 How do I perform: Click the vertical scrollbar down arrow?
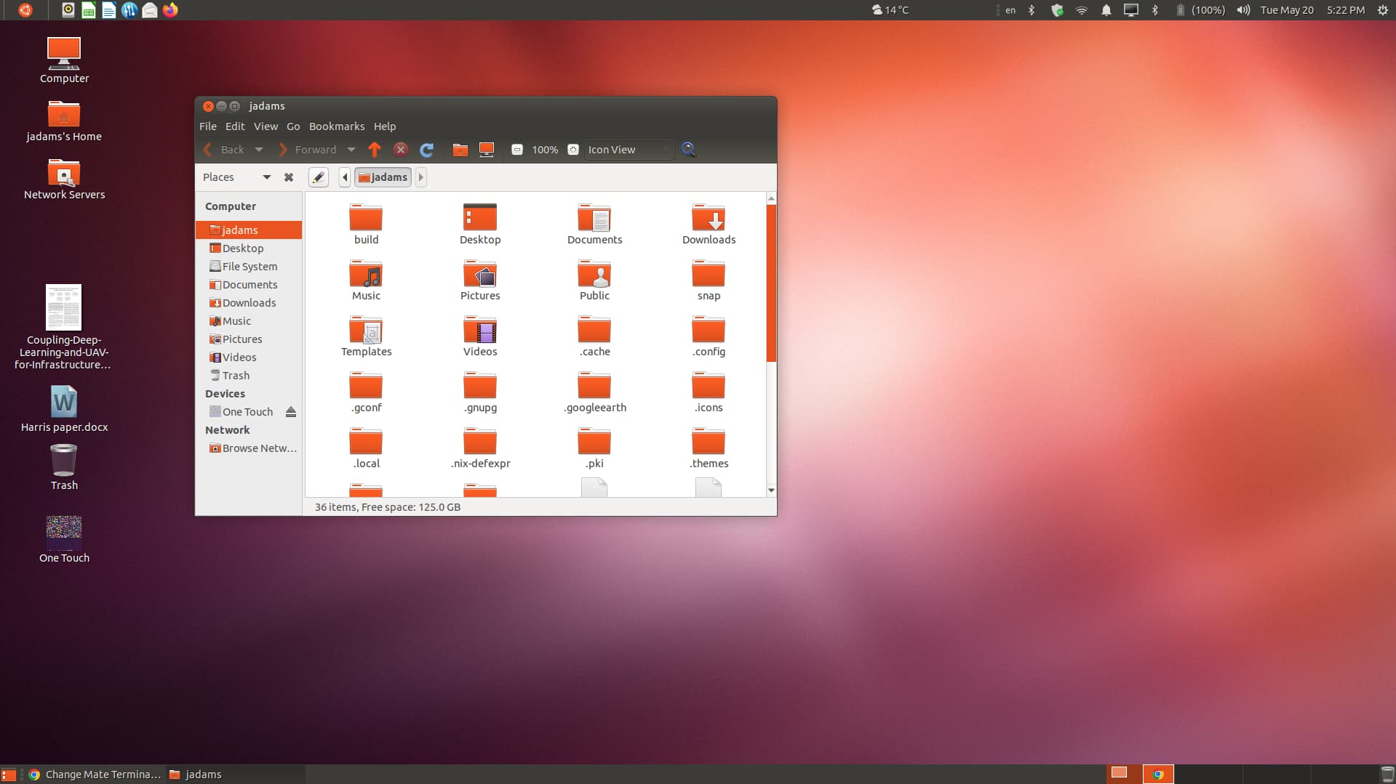(x=771, y=490)
